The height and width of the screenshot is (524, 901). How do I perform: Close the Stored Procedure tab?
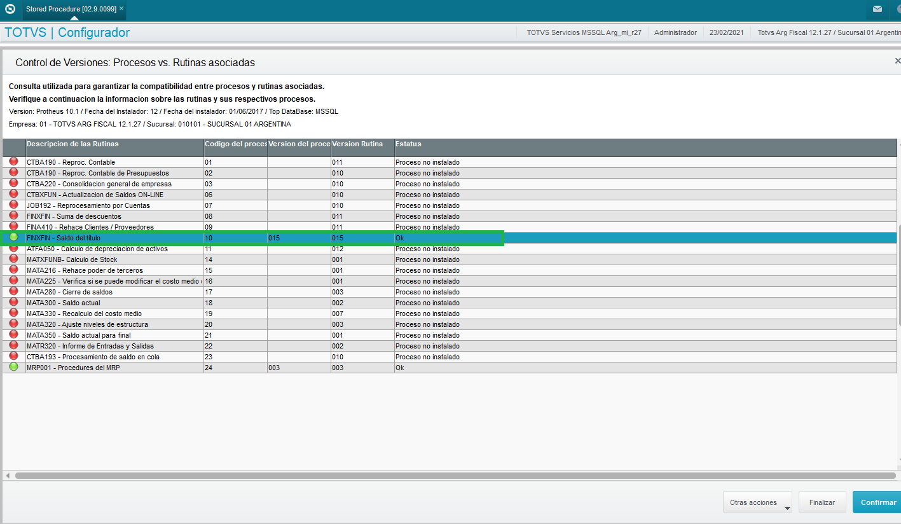[x=121, y=8]
